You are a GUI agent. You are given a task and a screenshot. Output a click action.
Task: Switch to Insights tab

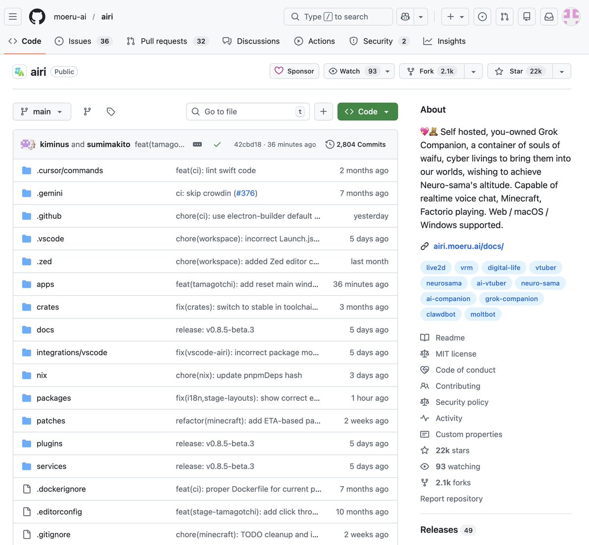[444, 41]
